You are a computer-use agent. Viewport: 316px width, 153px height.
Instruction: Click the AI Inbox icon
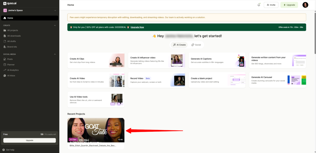pyautogui.click(x=5, y=76)
